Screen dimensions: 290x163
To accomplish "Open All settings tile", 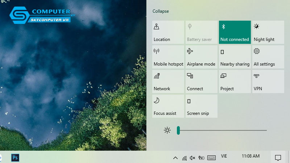I will tap(268, 57).
